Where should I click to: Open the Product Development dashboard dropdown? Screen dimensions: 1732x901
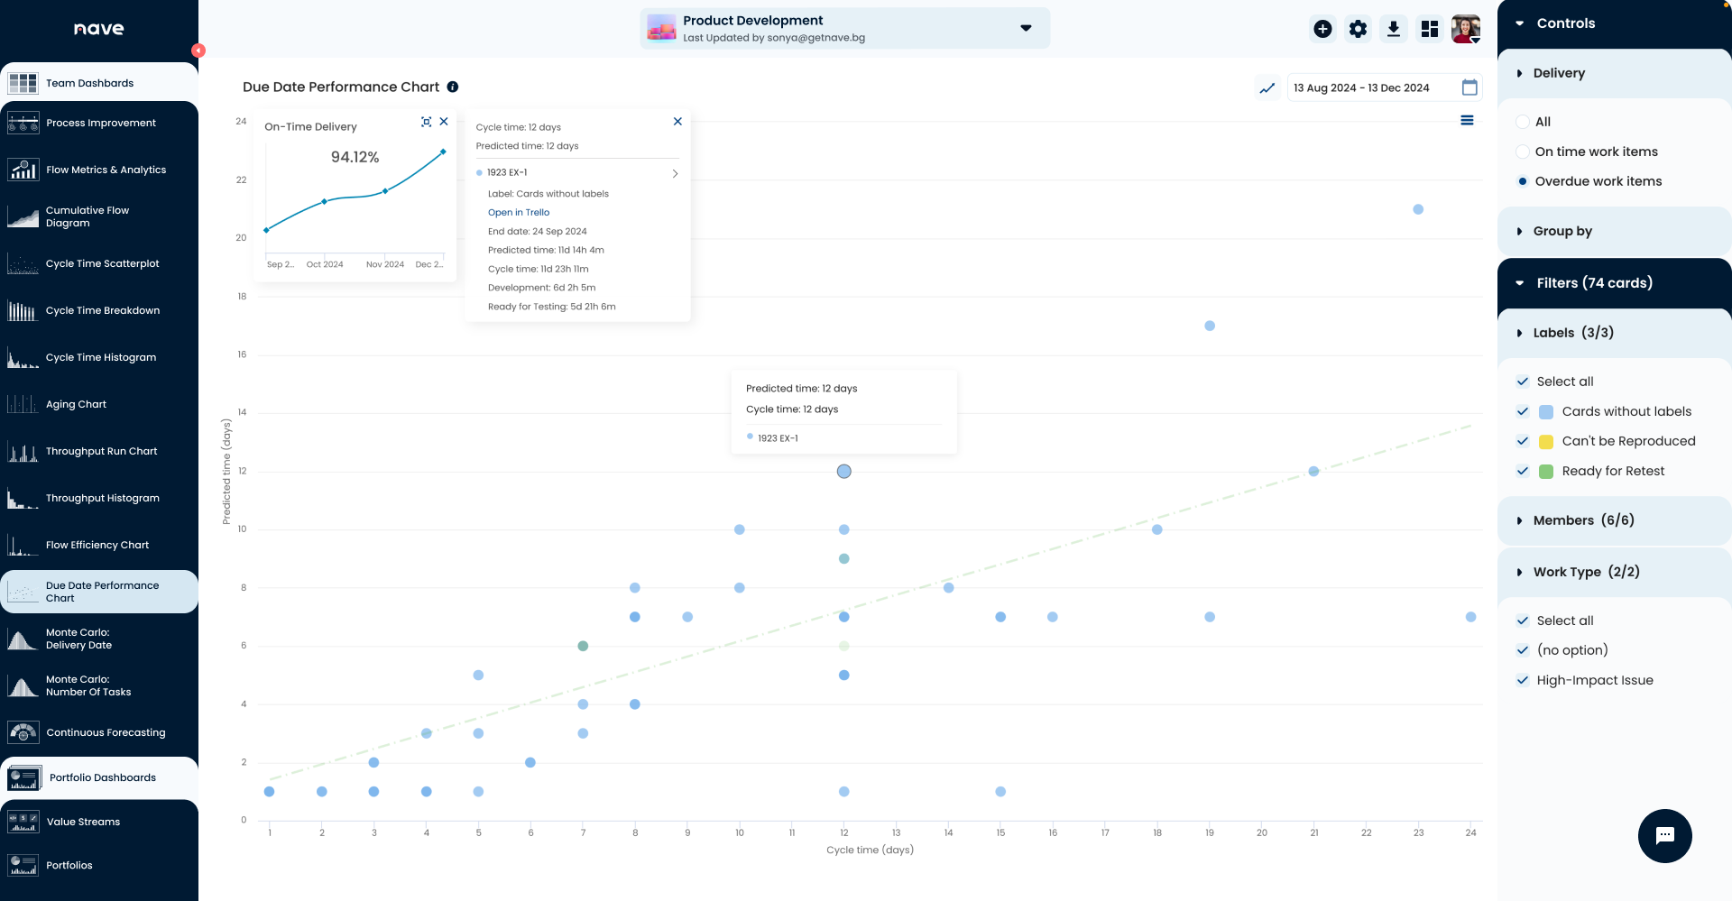[x=1025, y=28]
